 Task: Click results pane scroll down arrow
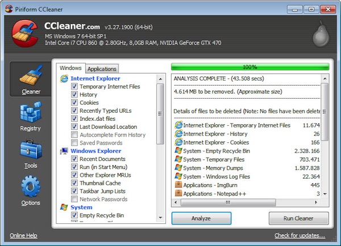click(325, 194)
